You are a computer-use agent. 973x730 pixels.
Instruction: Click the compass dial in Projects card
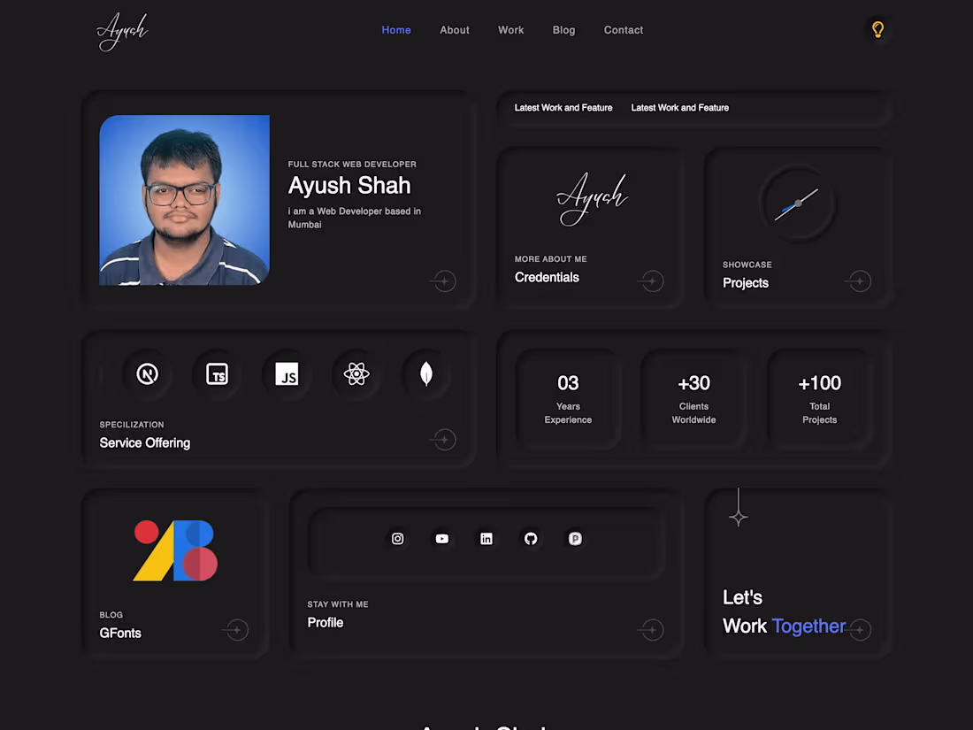798,203
